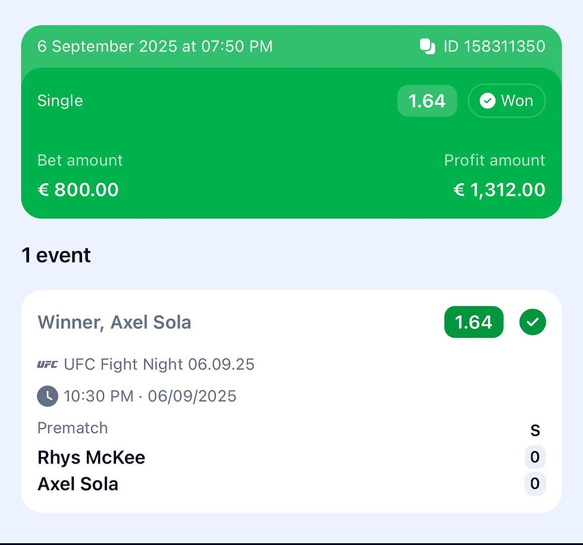Click the Prematch label

coord(73,428)
